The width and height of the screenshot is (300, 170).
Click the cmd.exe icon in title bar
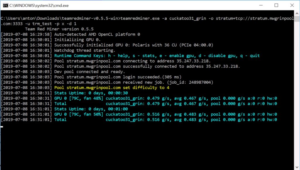(x=5, y=5)
